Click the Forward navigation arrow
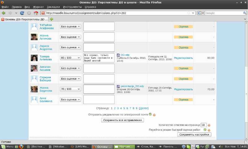Screen dimensions: 248x149 (10, 13)
